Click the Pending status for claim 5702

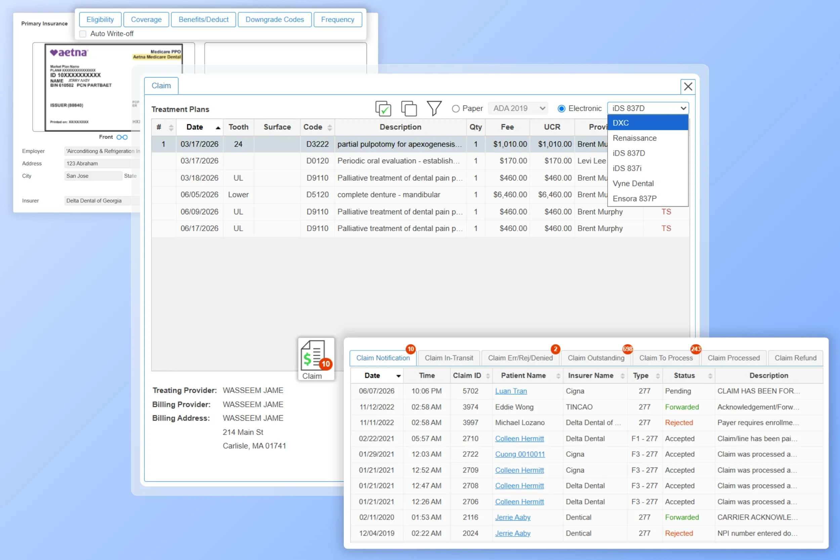point(678,391)
